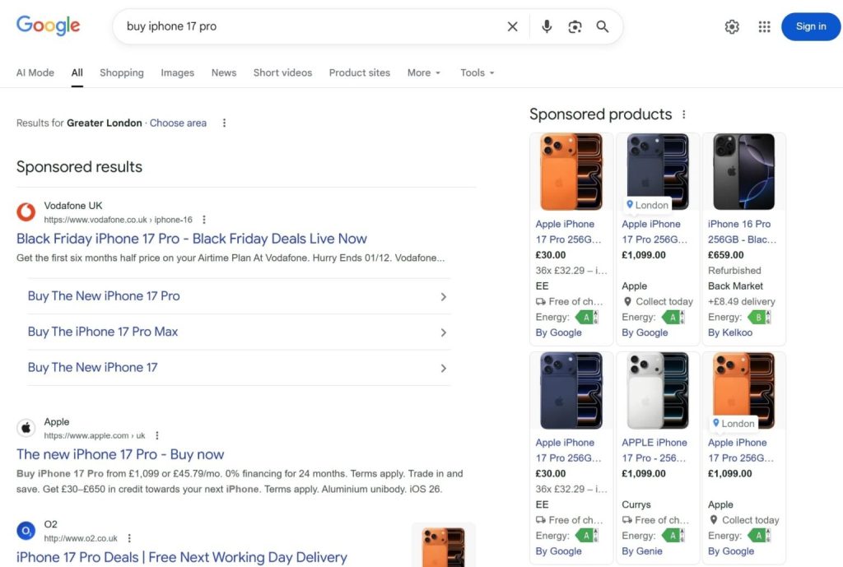Select the Images tab
Viewport: 843px width, 567px height.
[x=177, y=72]
